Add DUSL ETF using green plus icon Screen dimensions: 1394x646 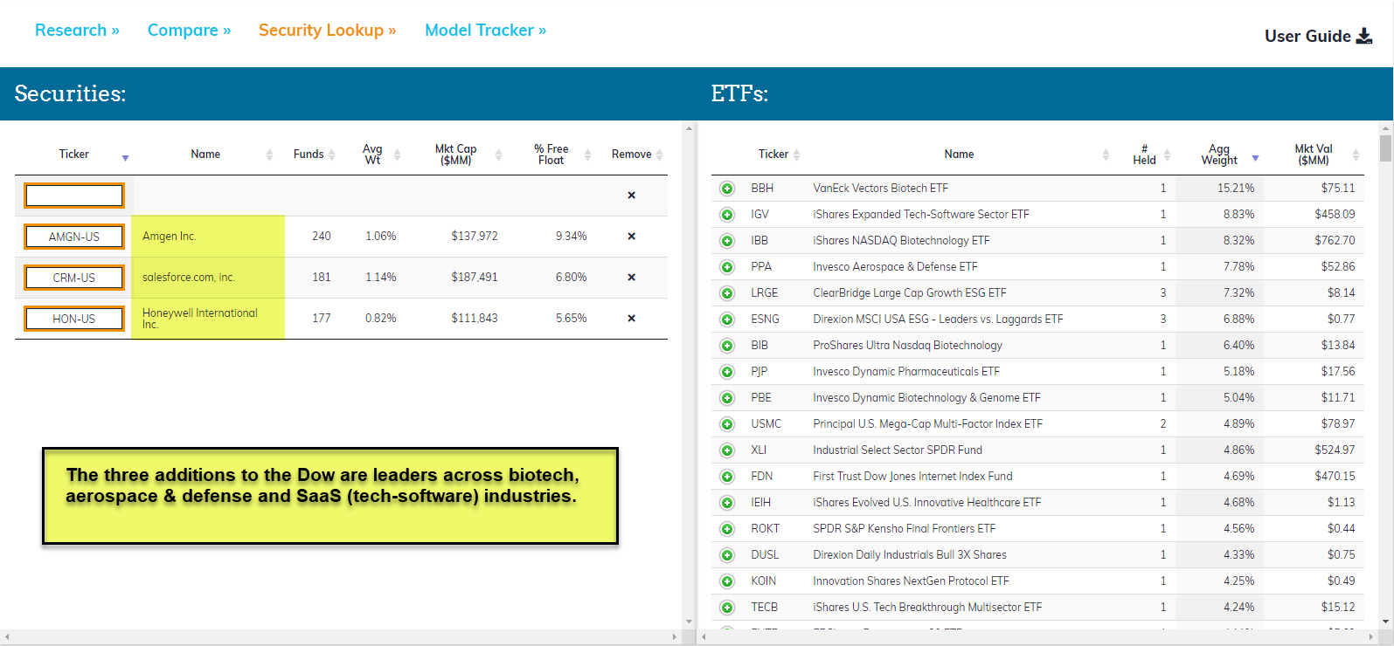pyautogui.click(x=727, y=555)
